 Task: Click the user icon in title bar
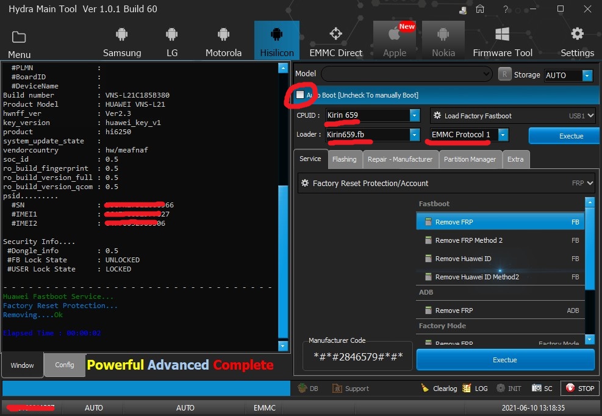pyautogui.click(x=463, y=10)
